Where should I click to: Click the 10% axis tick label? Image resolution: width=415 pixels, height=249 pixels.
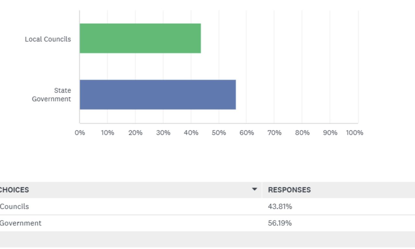click(107, 133)
